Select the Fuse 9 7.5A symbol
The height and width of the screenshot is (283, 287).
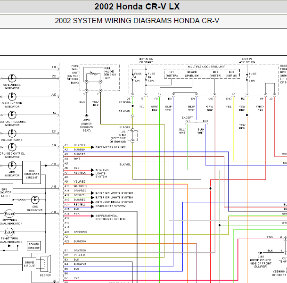pyautogui.click(x=247, y=77)
